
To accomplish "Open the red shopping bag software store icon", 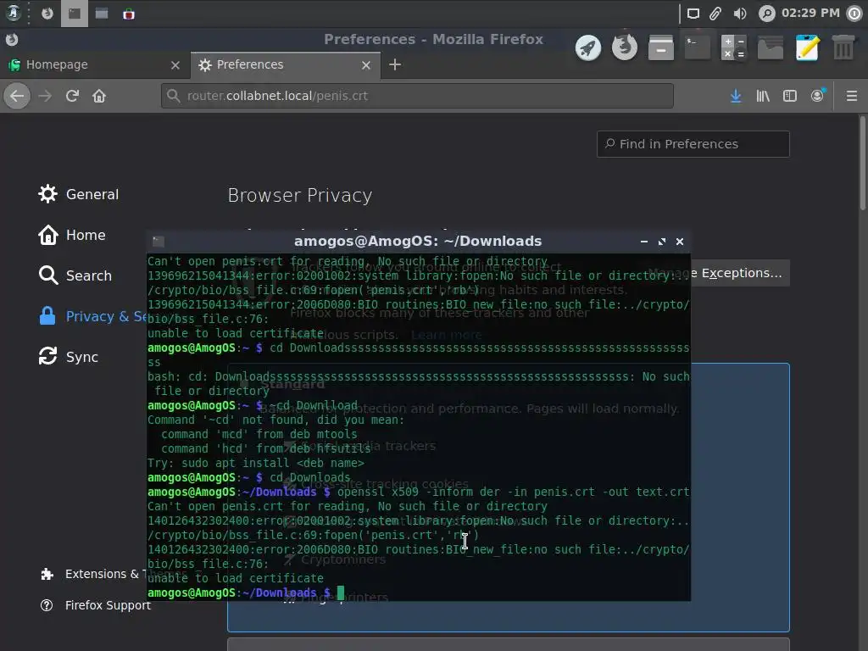I will [129, 14].
